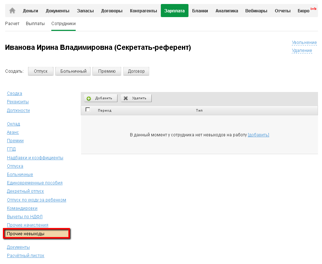Select the Прочие невыходы item
The height and width of the screenshot is (264, 322).
click(36, 233)
